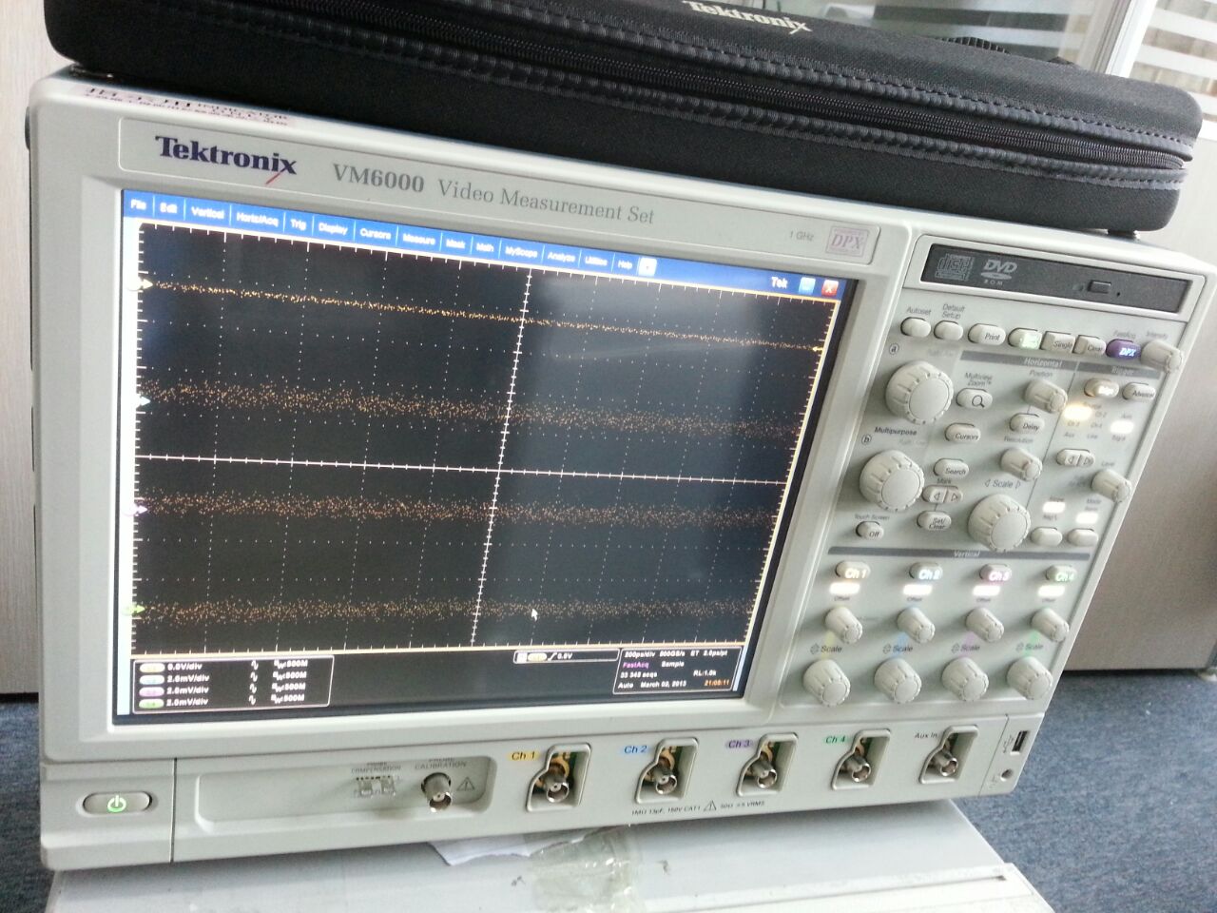
Task: Select the channel 2 ground marker on graticule
Action: pyautogui.click(x=144, y=401)
